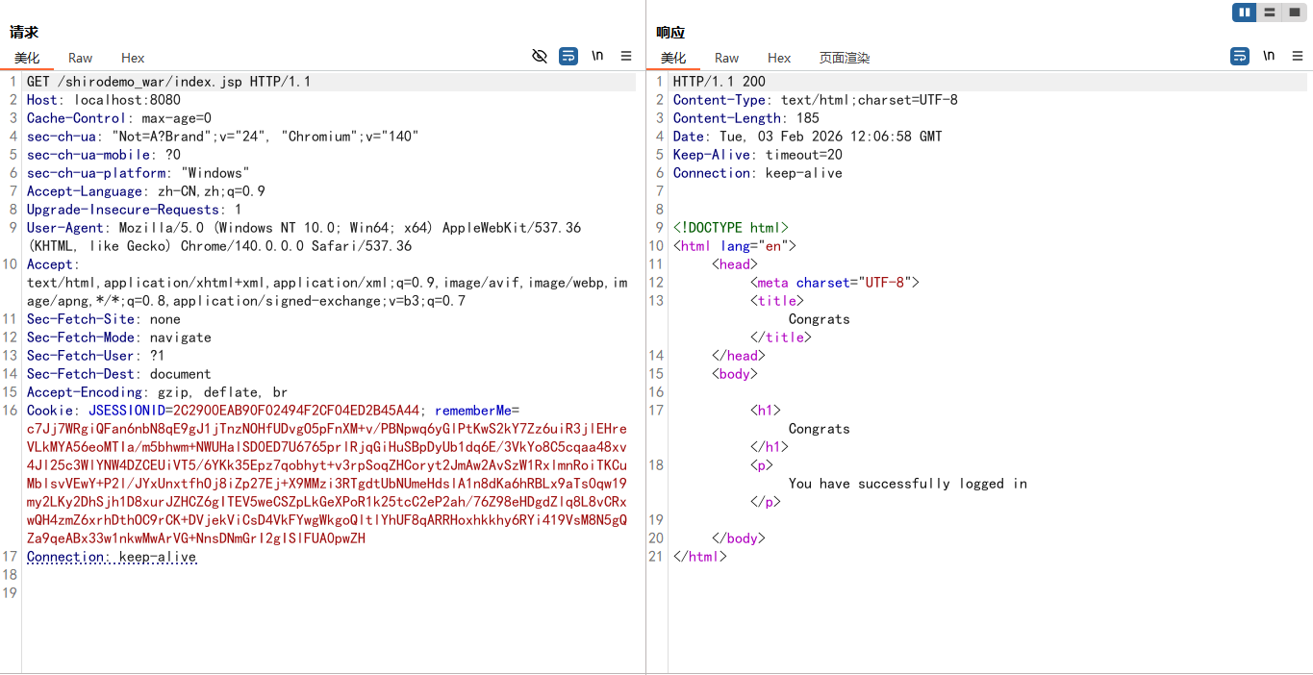1313x675 pixels.
Task: Show \n non-printable characters in response panel
Action: [x=1269, y=56]
